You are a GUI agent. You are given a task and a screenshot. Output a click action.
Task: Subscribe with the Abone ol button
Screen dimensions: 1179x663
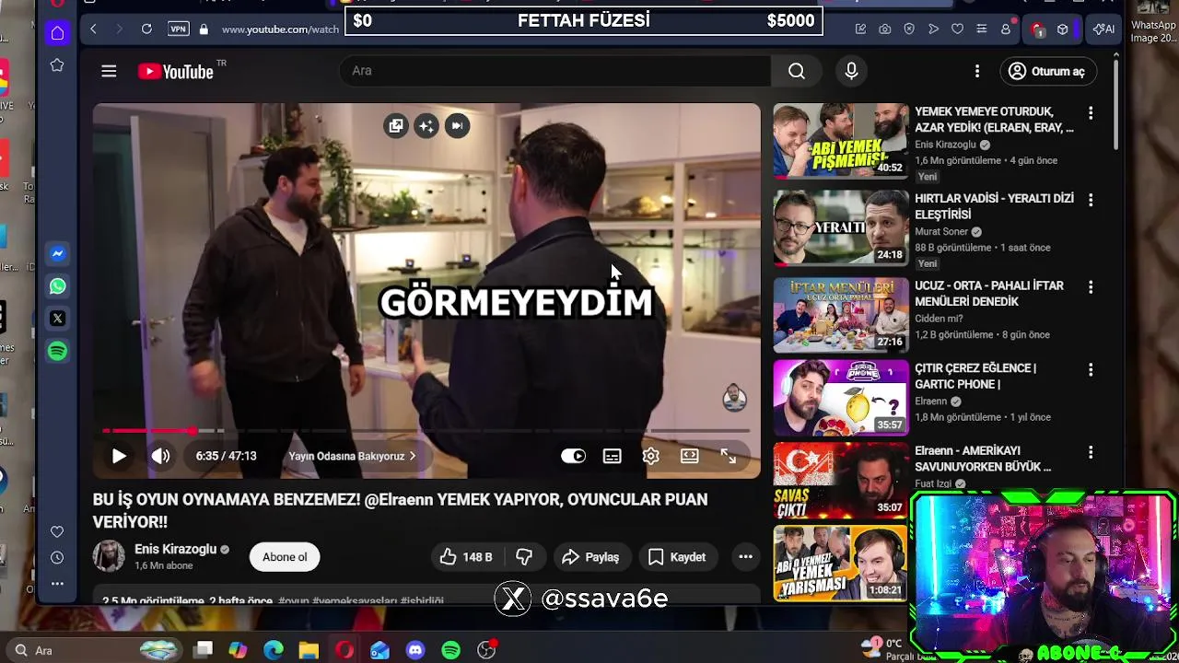click(x=285, y=557)
